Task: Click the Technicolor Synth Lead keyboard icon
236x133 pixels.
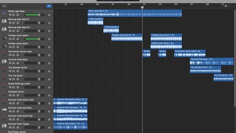Action: 4,53
